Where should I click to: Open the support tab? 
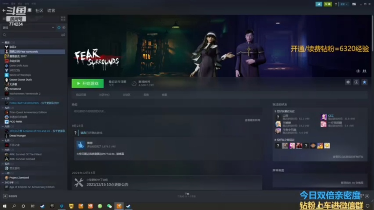(165, 95)
